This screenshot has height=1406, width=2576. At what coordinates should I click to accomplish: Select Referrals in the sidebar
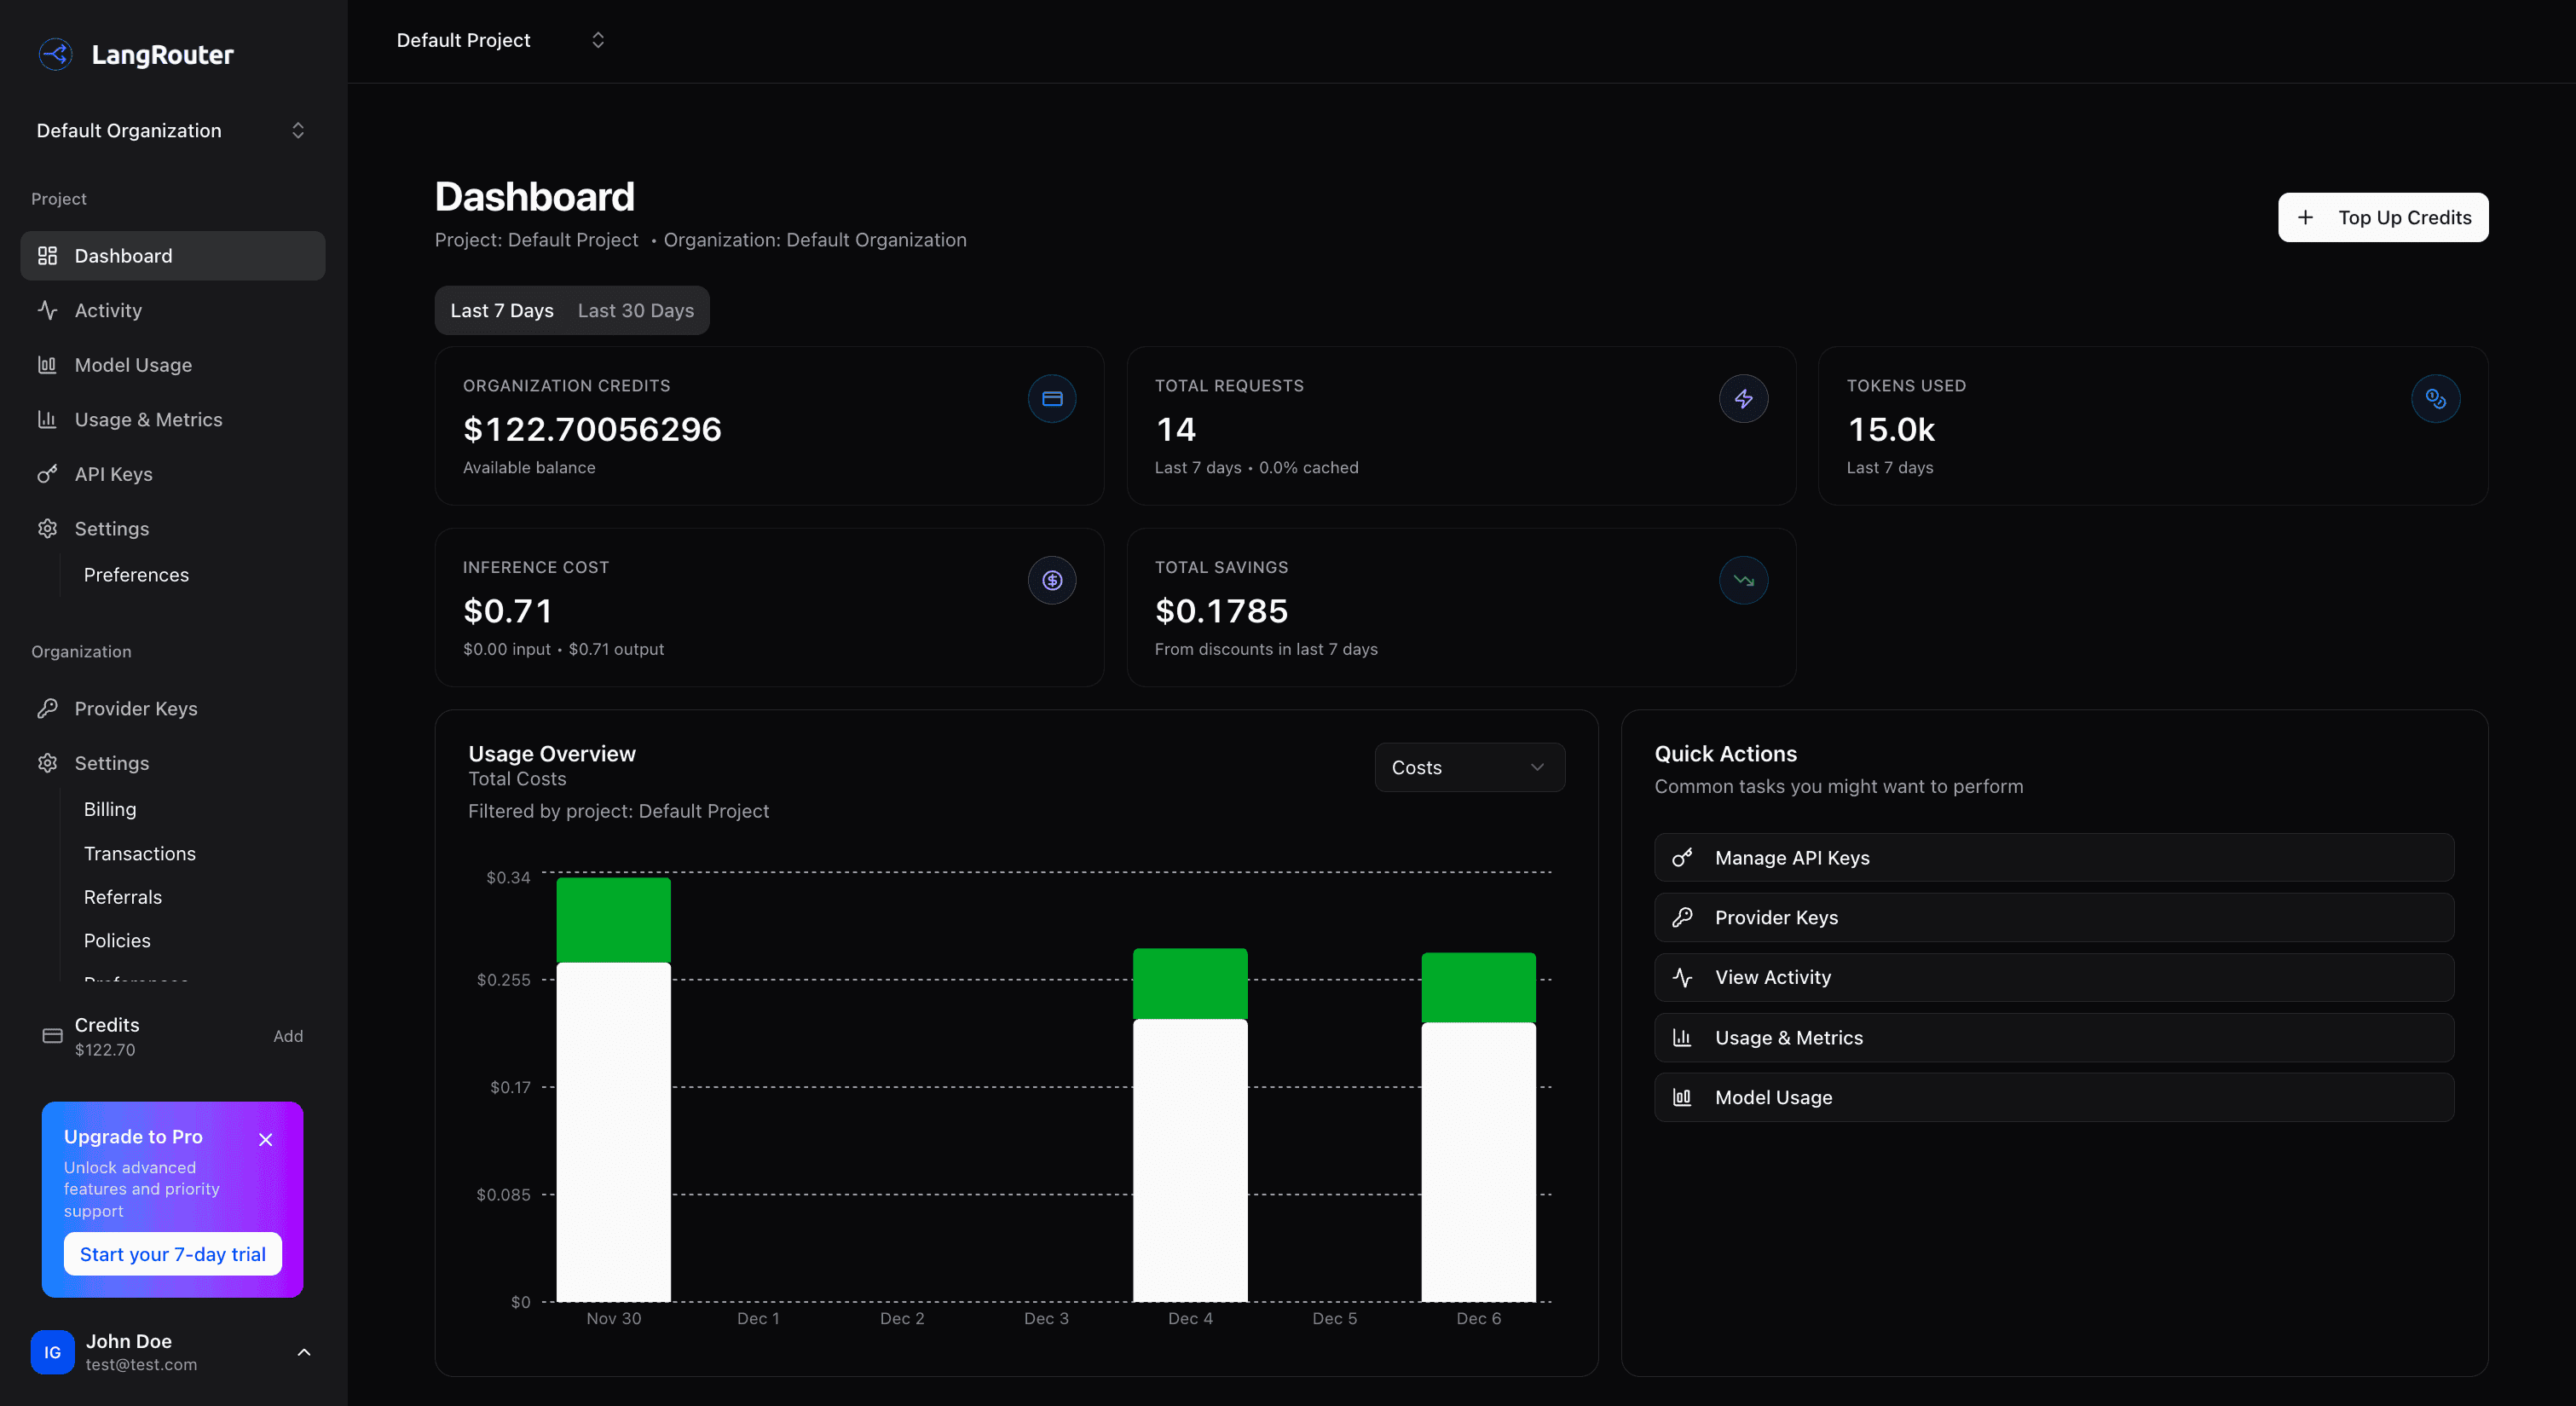coord(123,897)
